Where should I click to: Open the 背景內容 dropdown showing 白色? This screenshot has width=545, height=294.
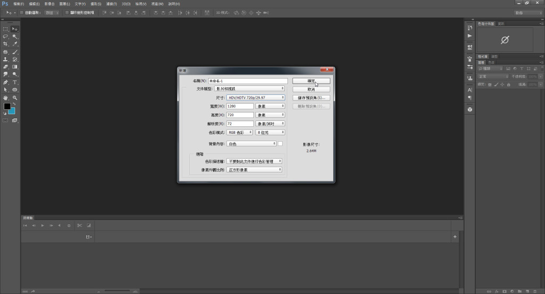point(251,144)
